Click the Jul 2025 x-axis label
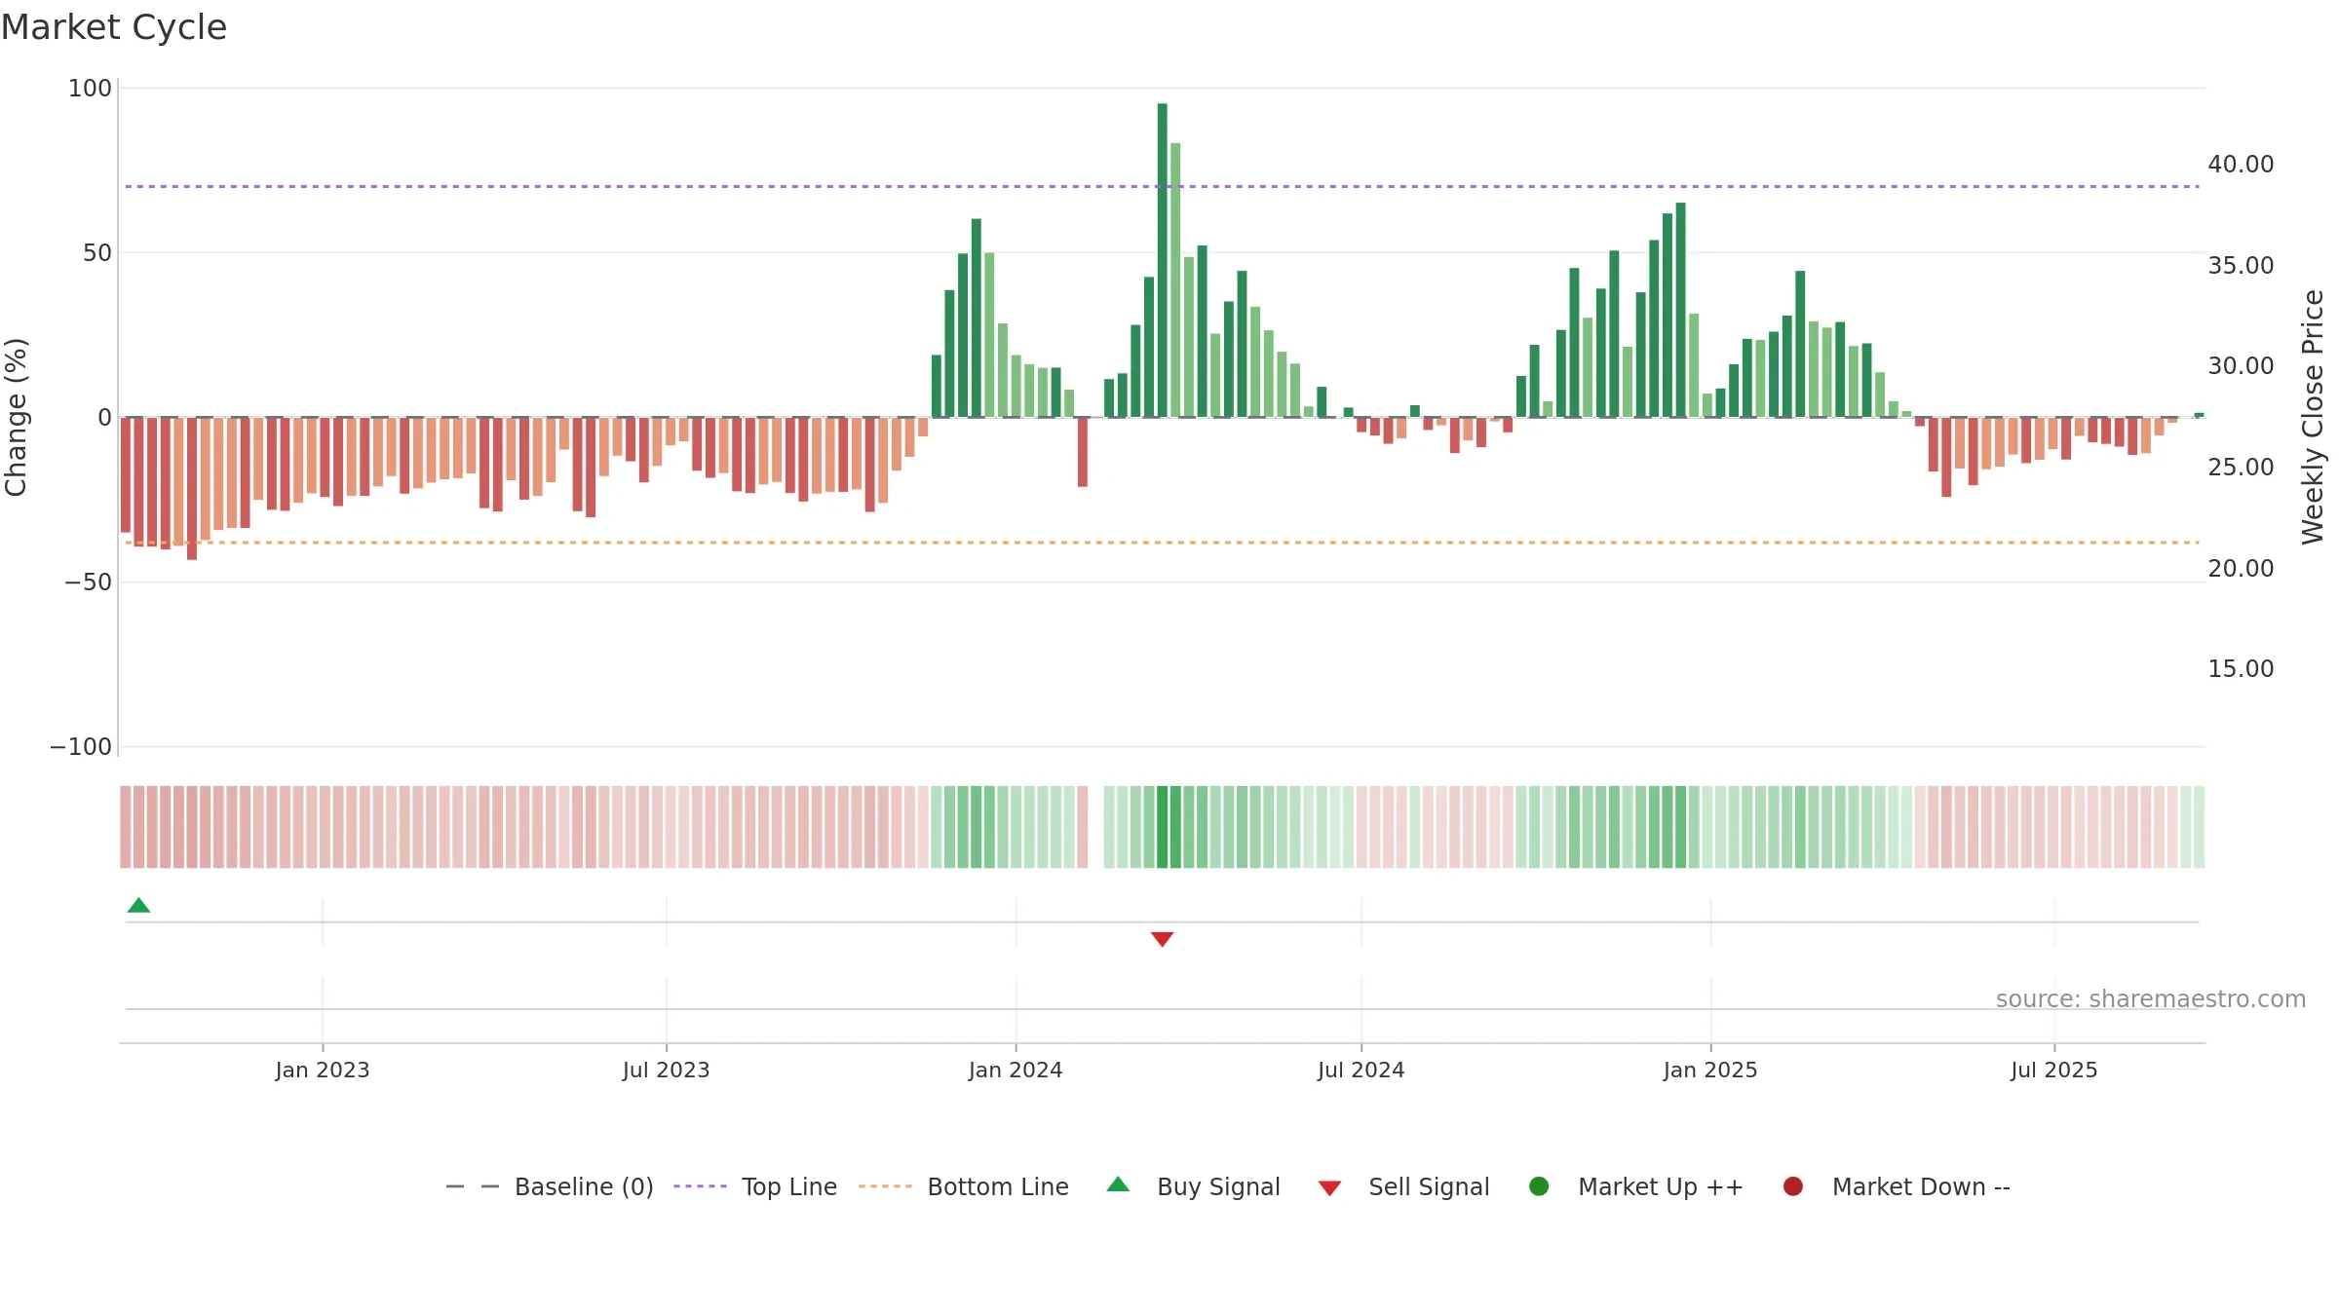 tap(2054, 1070)
